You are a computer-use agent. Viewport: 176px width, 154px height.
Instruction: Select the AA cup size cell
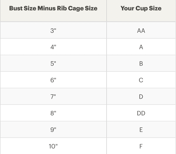pyautogui.click(x=141, y=30)
